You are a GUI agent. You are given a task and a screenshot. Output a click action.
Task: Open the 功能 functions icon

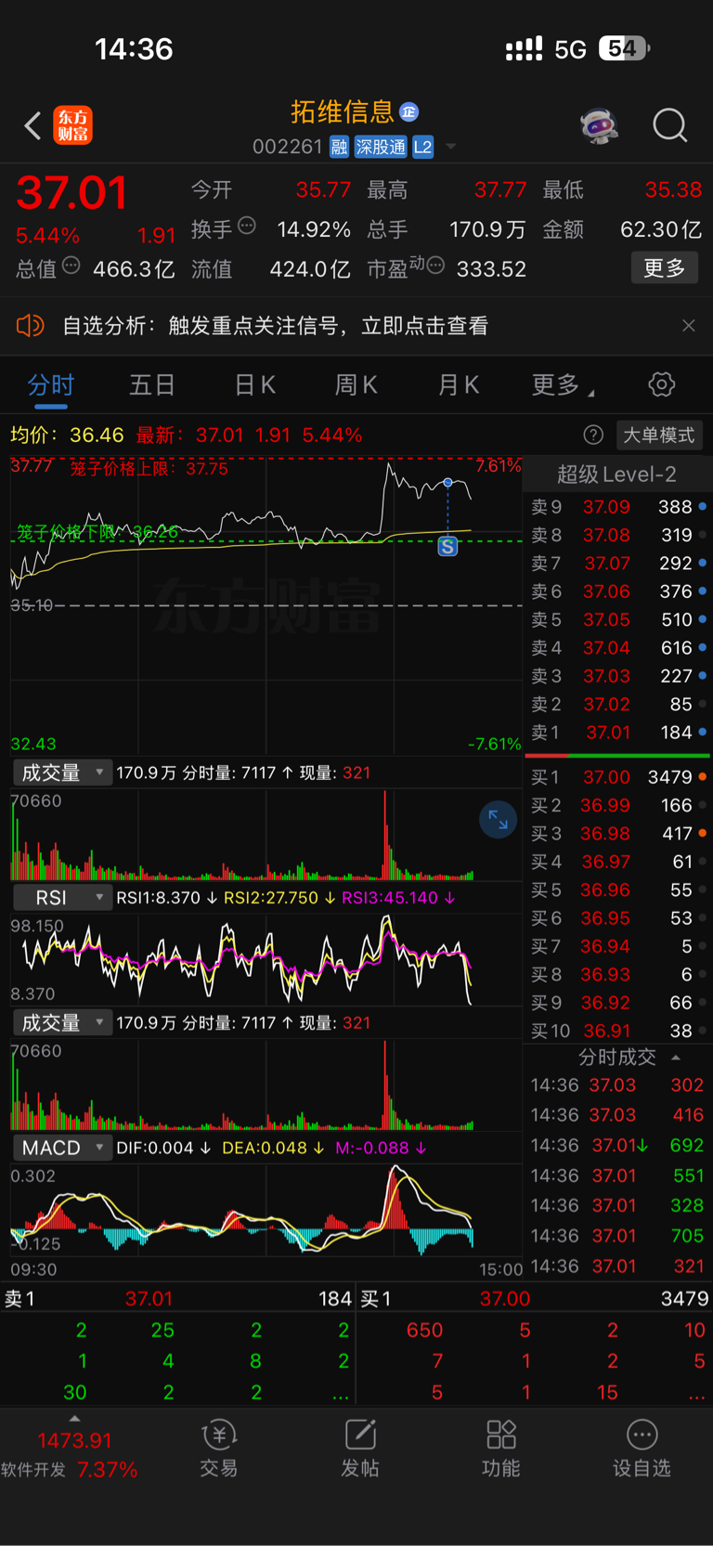point(501,1449)
